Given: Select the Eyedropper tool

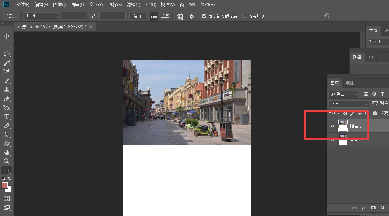Looking at the screenshot, I should (x=7, y=72).
